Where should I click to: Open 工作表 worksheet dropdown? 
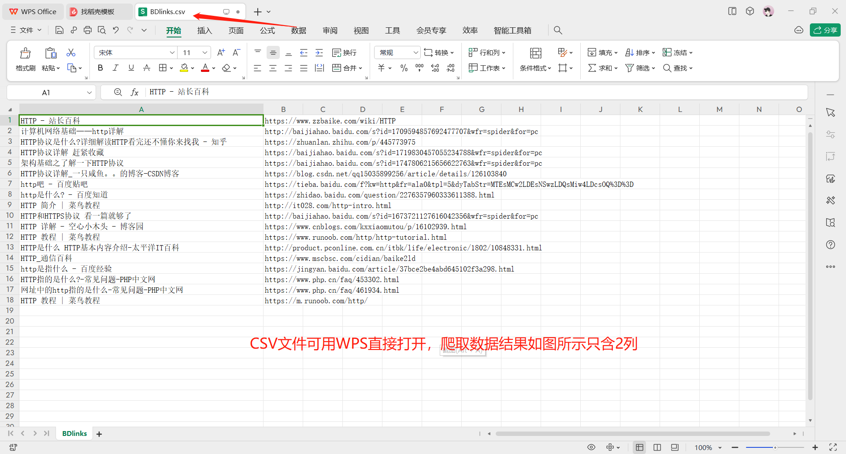click(487, 68)
